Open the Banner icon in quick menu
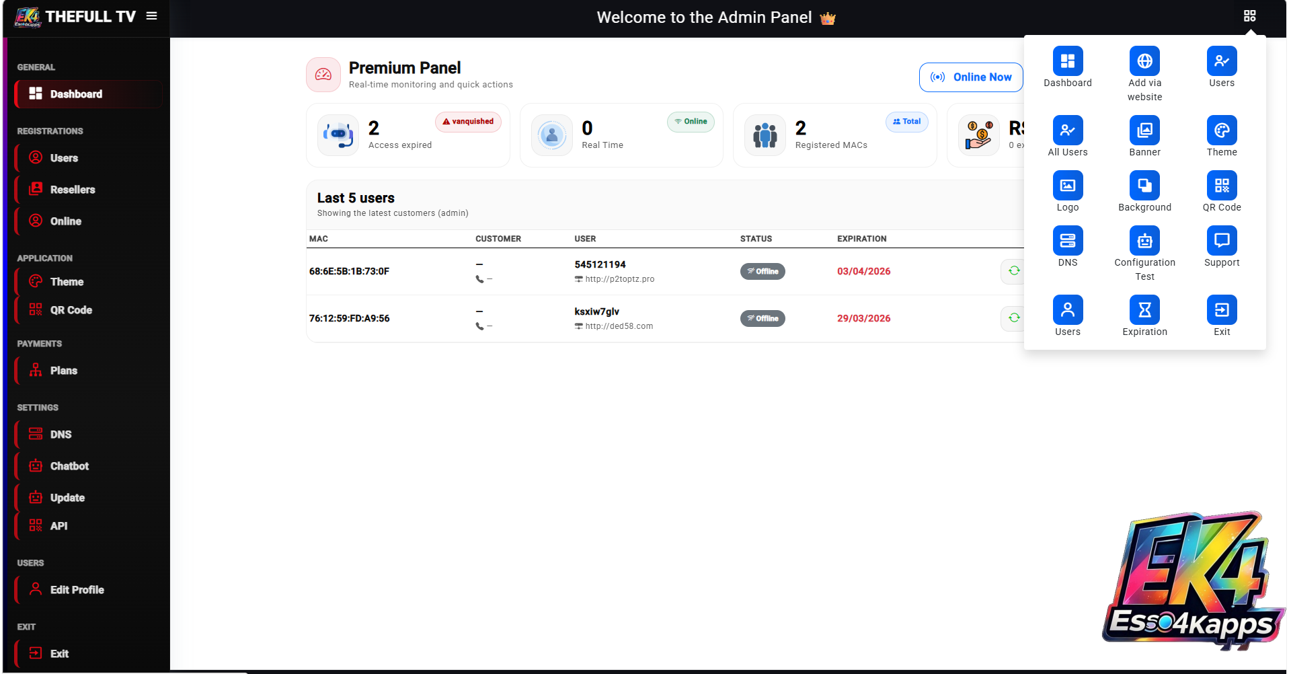This screenshot has width=1289, height=674. 1144,130
